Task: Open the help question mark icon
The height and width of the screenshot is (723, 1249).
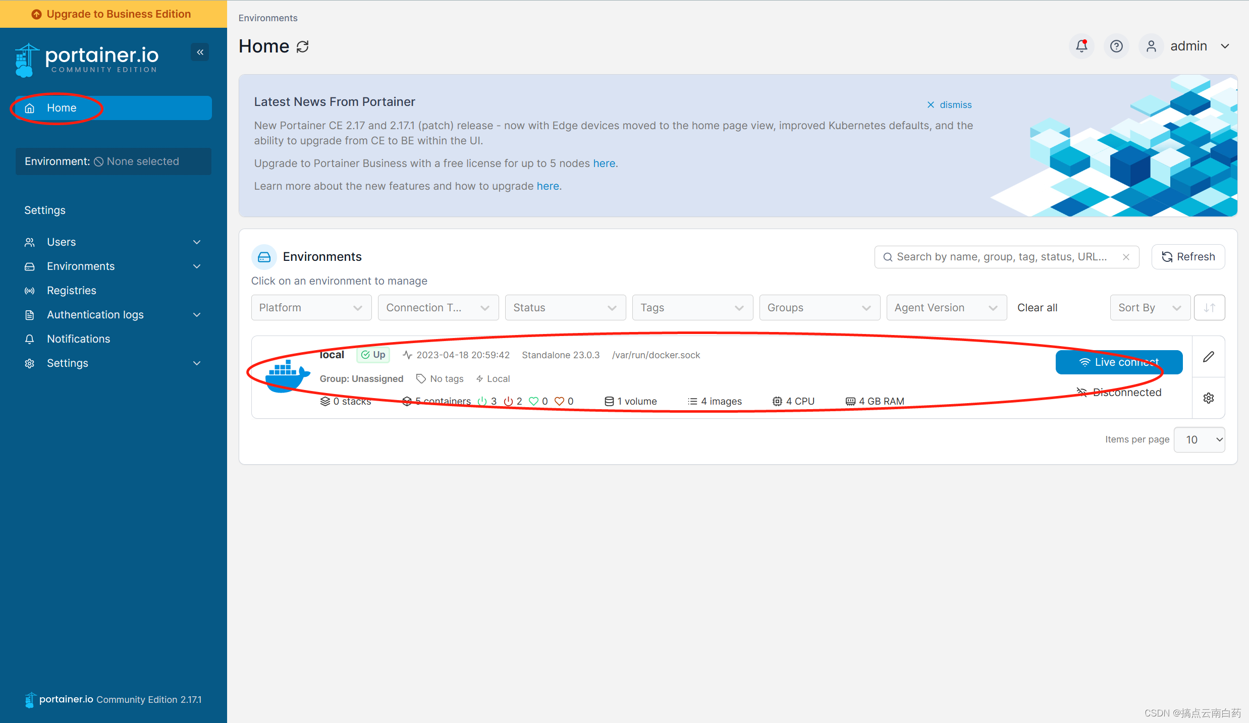Action: pyautogui.click(x=1116, y=46)
